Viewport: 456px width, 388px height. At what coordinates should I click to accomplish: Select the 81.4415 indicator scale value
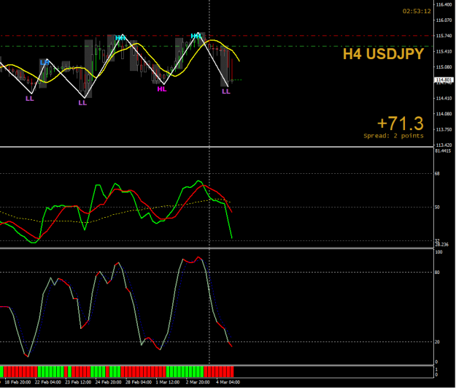[443, 151]
